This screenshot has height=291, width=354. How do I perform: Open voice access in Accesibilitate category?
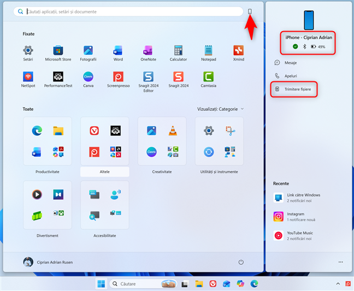click(116, 194)
